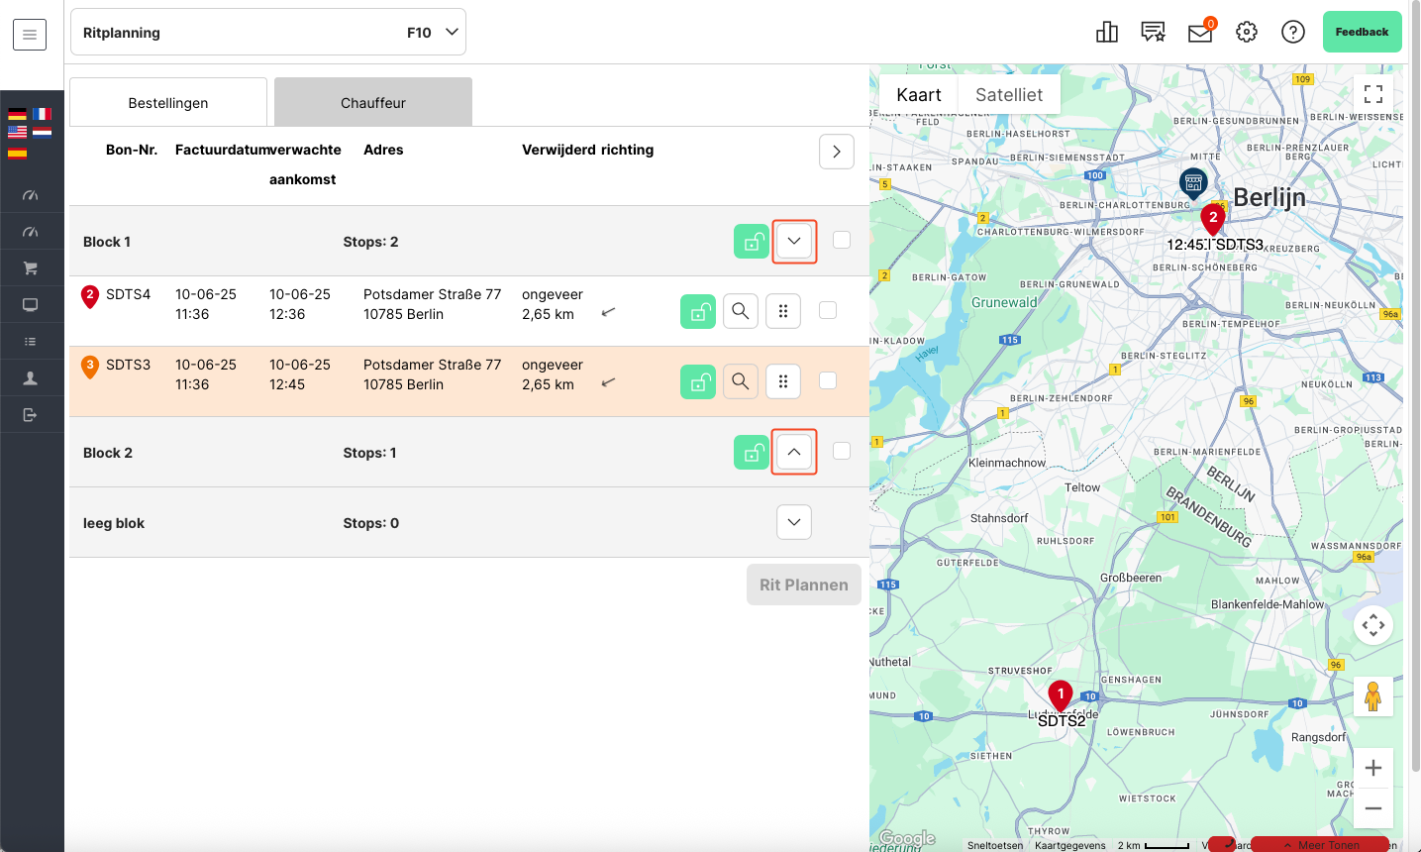Select map marker 1 at SDTS2

(x=1061, y=695)
